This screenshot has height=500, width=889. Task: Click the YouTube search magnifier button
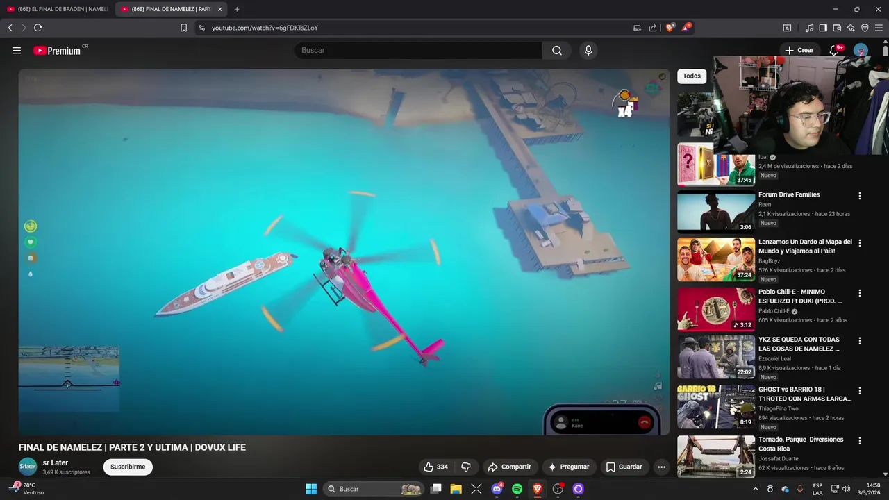[557, 50]
